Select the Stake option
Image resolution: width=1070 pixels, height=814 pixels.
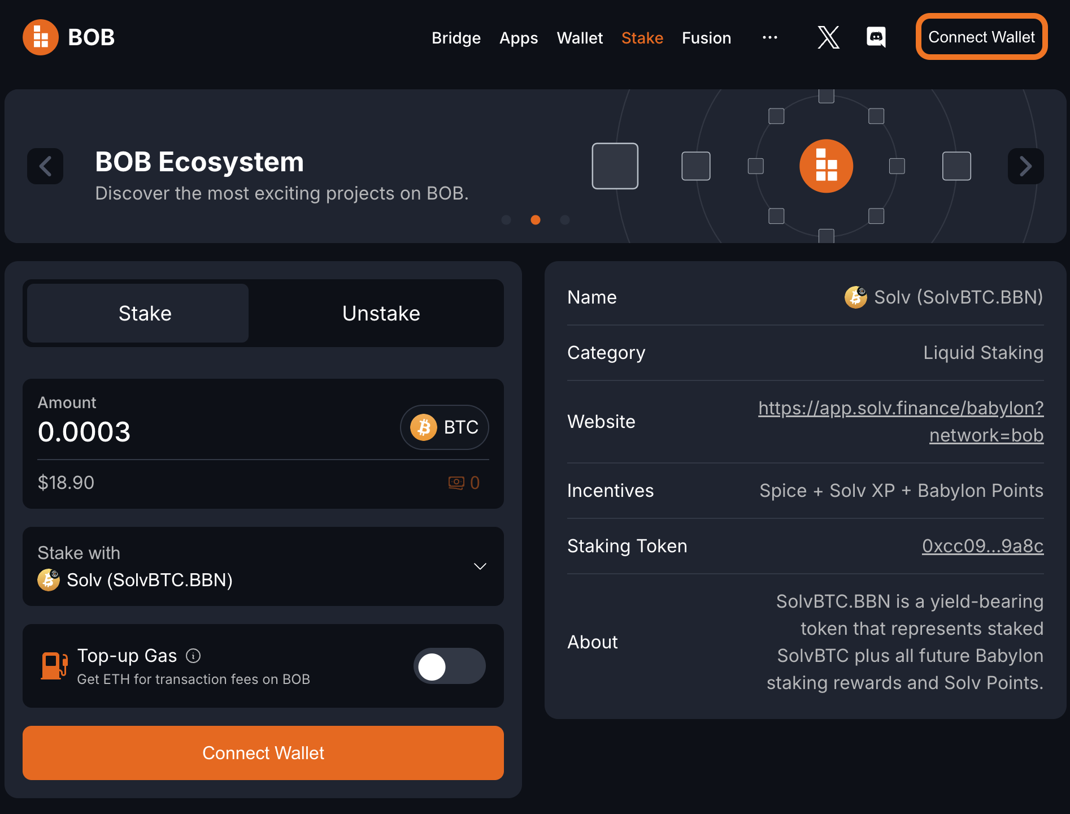145,313
